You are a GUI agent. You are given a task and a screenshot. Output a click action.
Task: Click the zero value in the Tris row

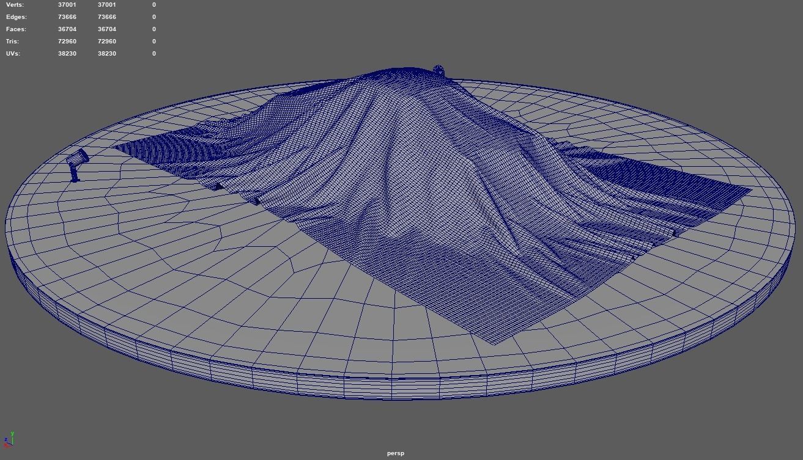point(154,42)
